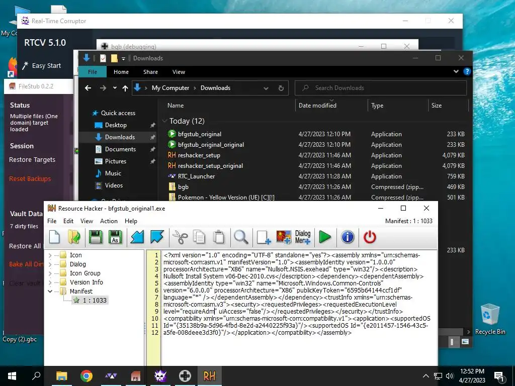The width and height of the screenshot is (515, 386).
Task: Refresh the Downloads folder view
Action: pos(281,88)
